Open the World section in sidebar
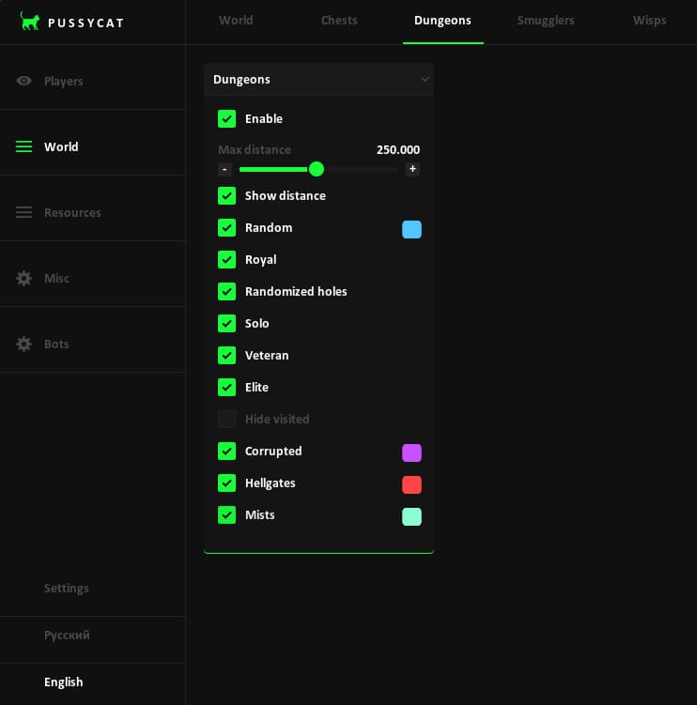Screen dimensions: 697x705 click(93, 146)
